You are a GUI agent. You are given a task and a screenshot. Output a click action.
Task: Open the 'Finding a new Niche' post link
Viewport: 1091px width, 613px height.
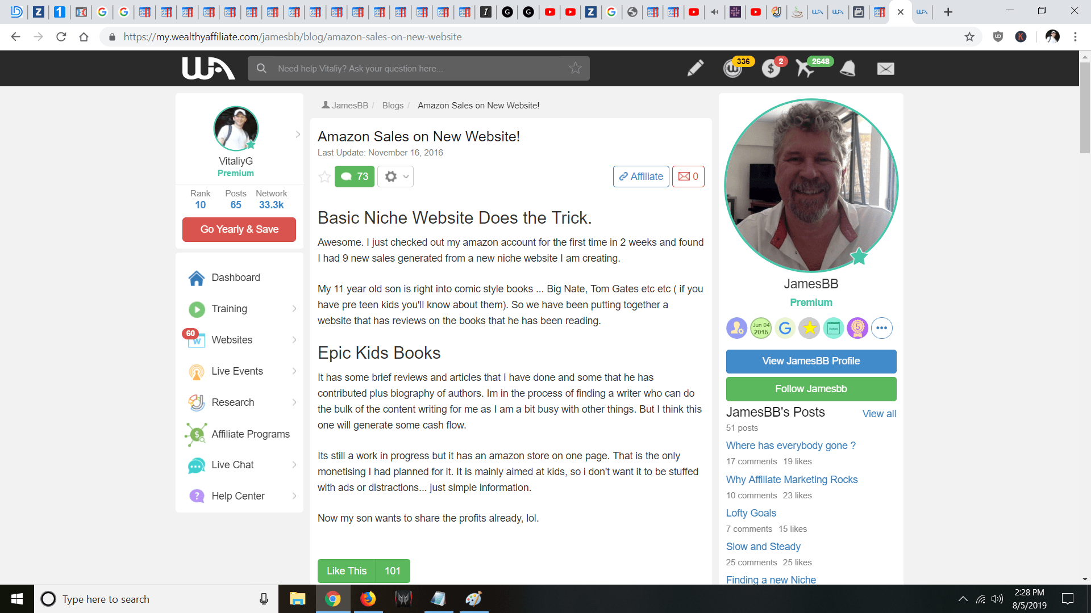click(771, 580)
